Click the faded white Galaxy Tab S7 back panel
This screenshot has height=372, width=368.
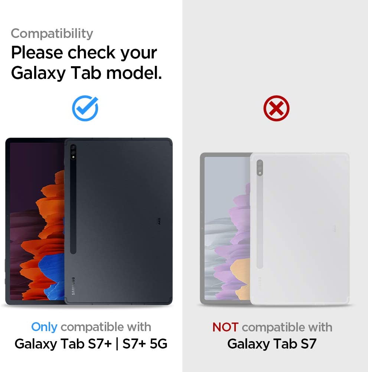[x=300, y=228]
